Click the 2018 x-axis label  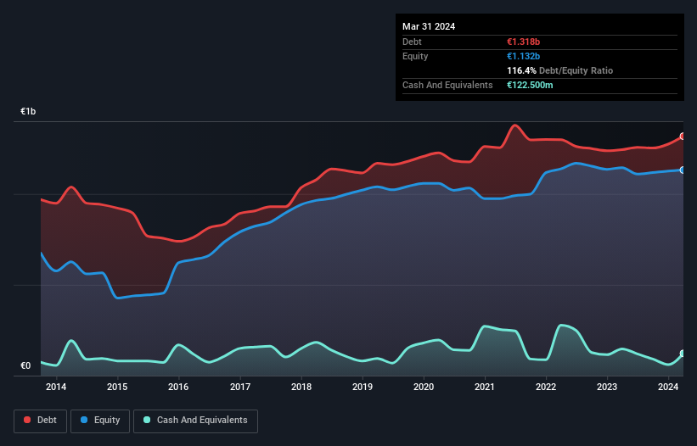pos(301,387)
